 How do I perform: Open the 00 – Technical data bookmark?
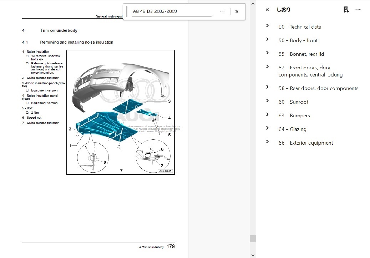(300, 27)
